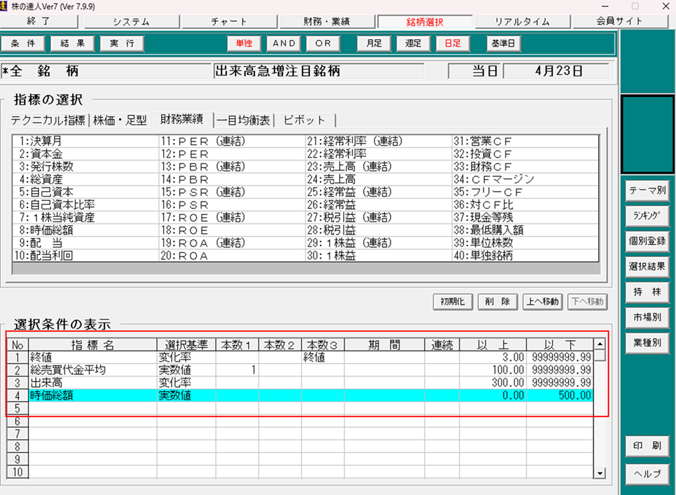The height and width of the screenshot is (495, 676).
Task: Click the 結果 results button
Action: click(x=72, y=43)
